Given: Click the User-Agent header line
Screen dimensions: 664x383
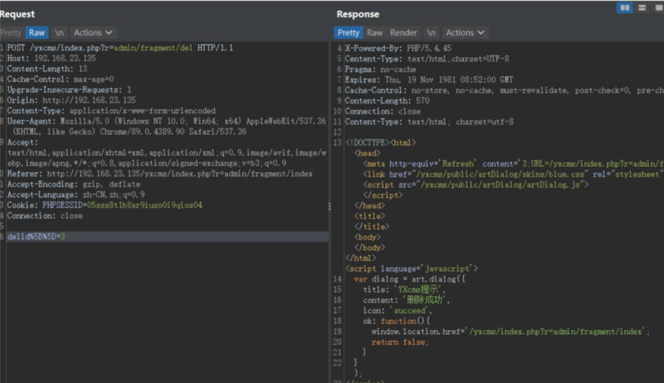Looking at the screenshot, I should point(166,127).
